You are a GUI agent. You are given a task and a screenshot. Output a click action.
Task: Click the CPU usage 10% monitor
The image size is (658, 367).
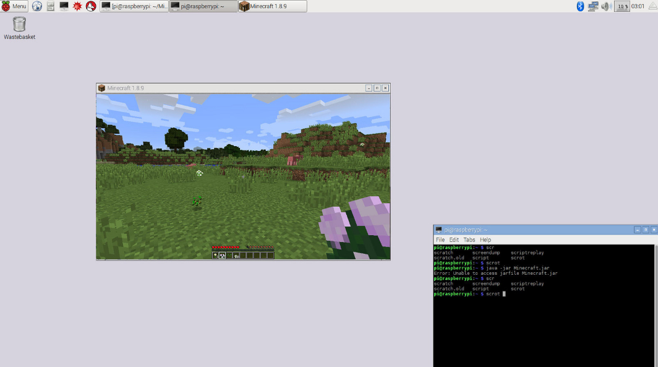coord(622,6)
